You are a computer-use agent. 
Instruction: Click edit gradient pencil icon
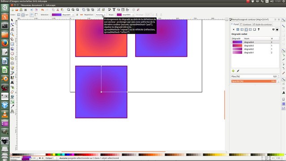pyautogui.click(x=238, y=71)
